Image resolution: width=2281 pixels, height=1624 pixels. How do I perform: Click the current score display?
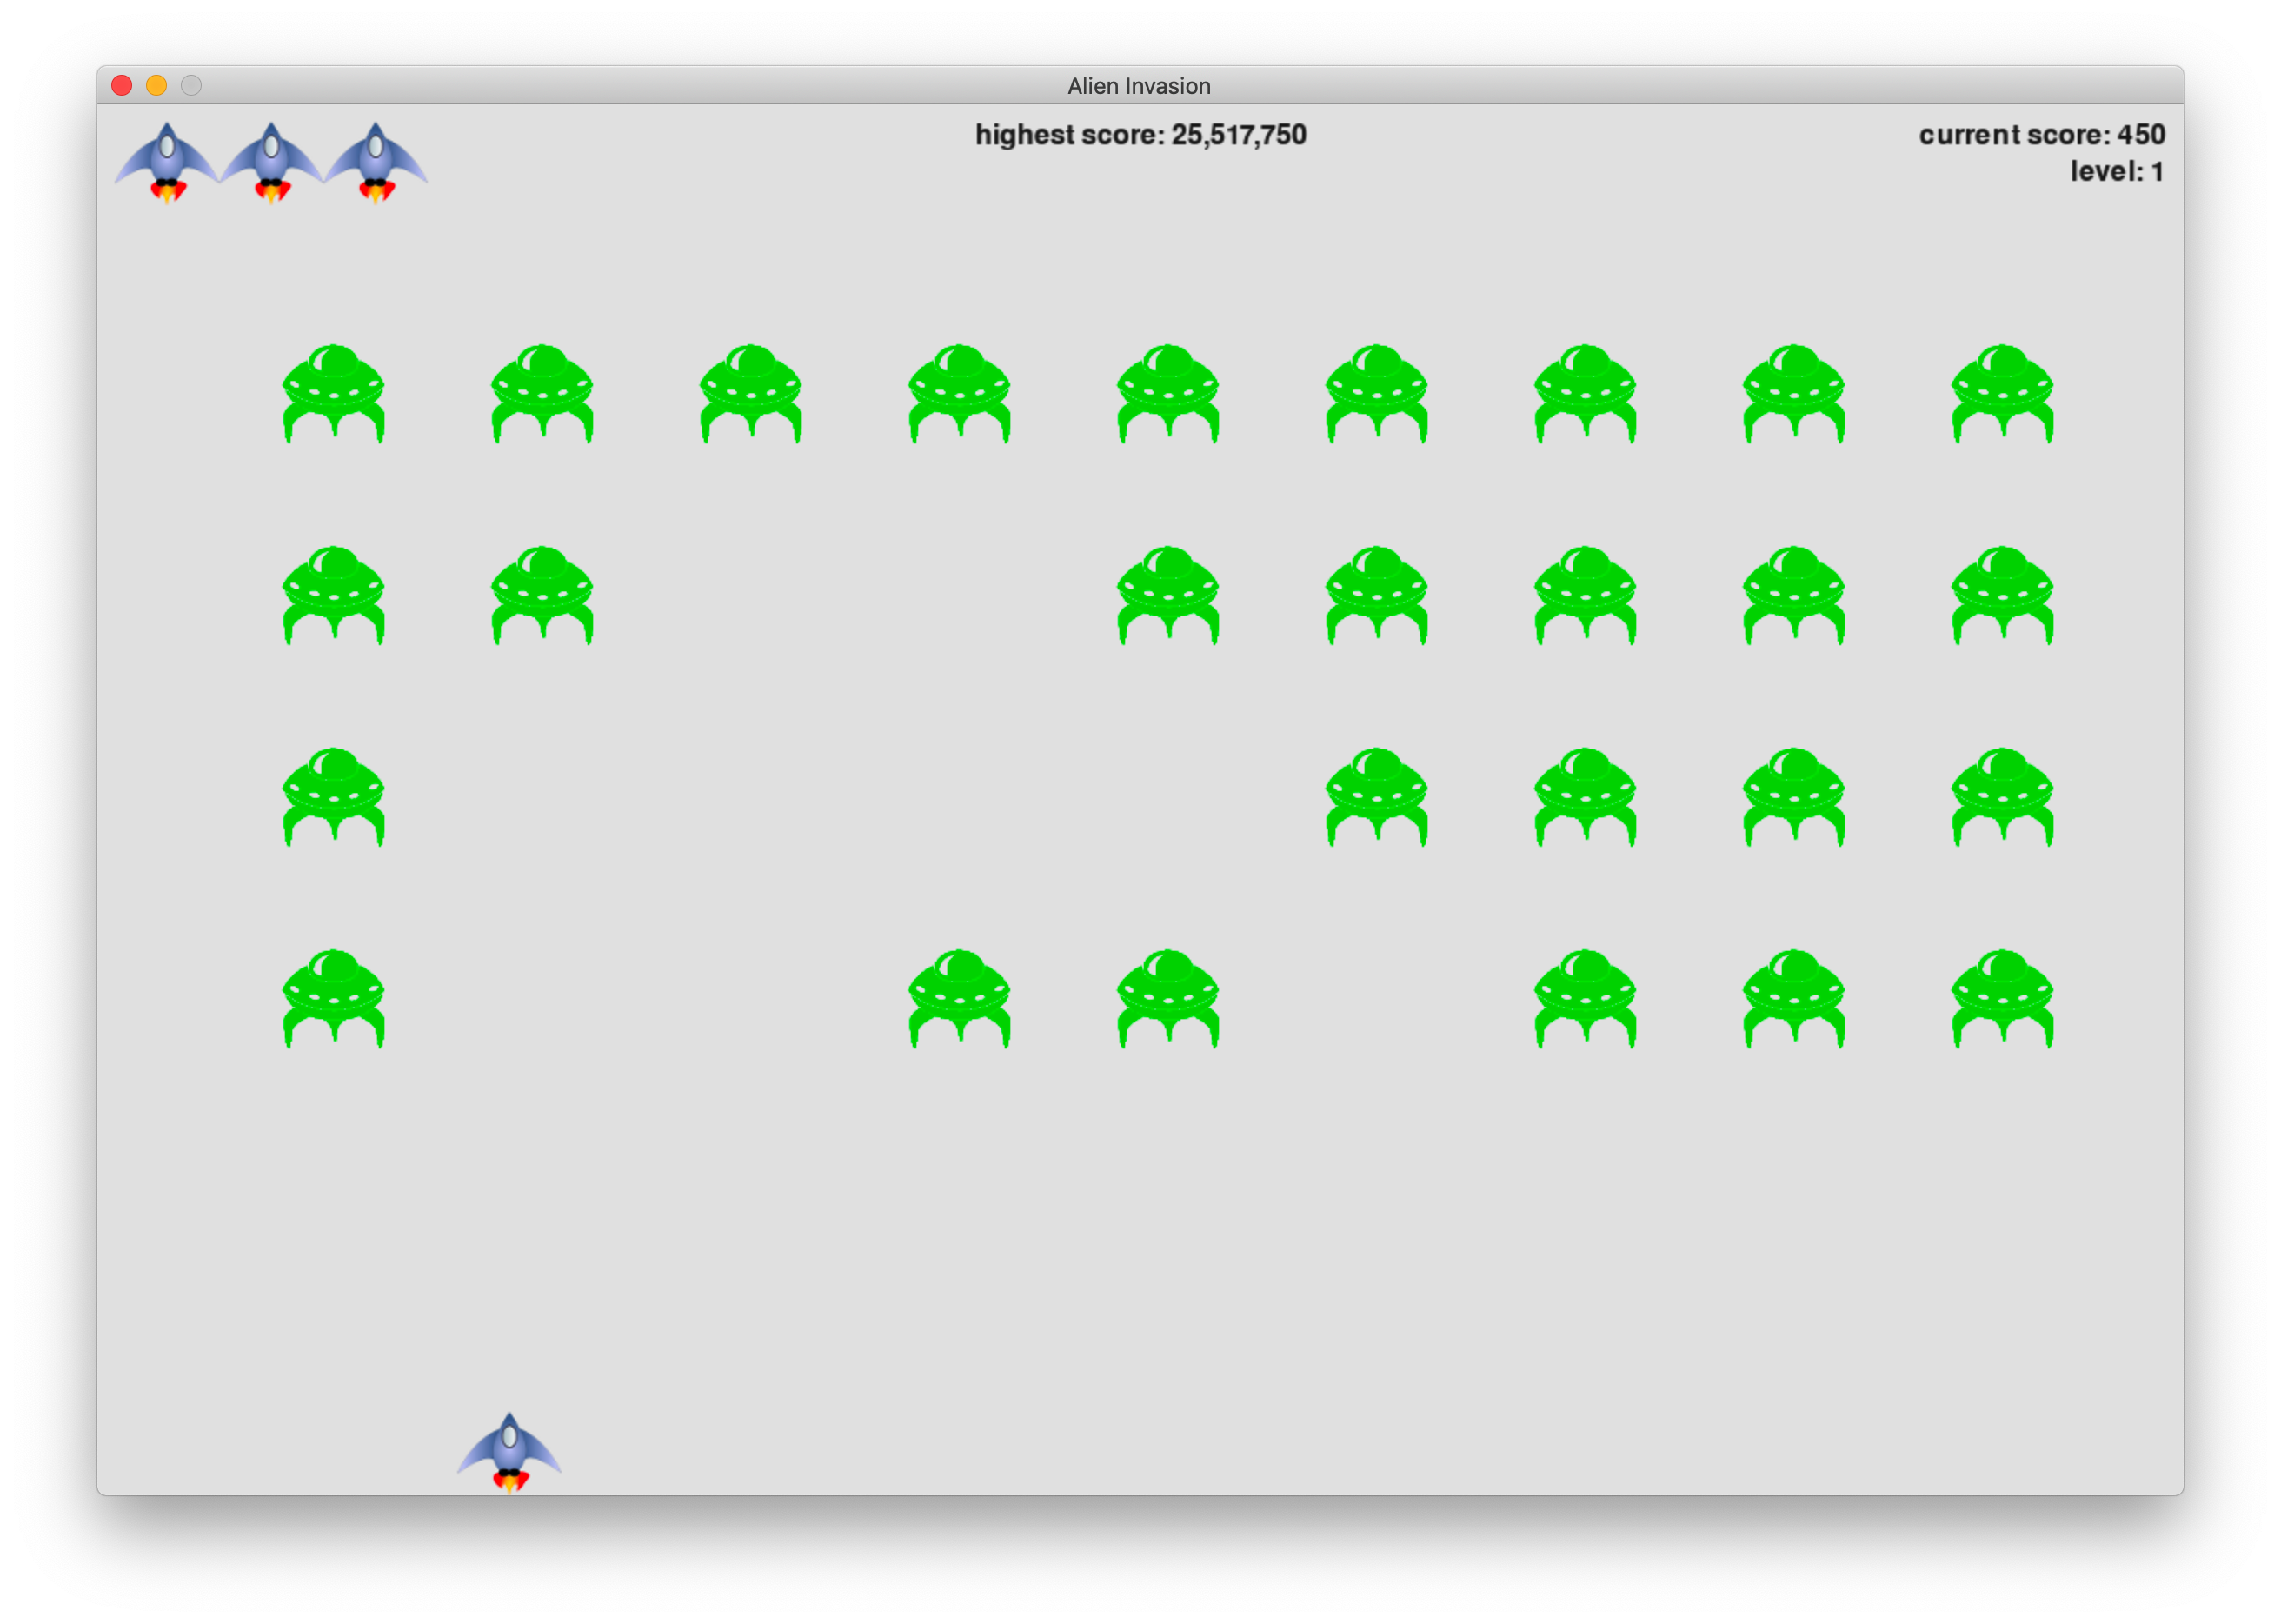click(x=2041, y=135)
